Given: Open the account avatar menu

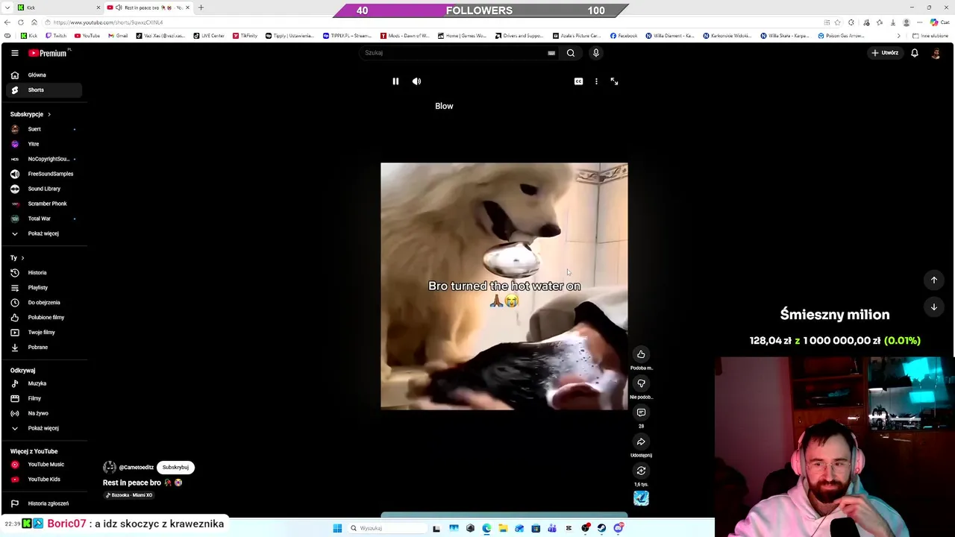Looking at the screenshot, I should tap(936, 53).
